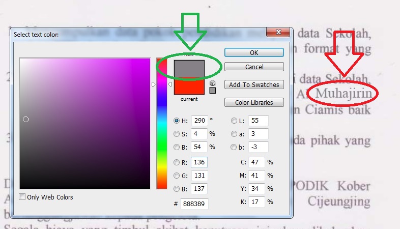Click the S value field showing 4
Screen dimensions: 400x229
[x=199, y=134]
